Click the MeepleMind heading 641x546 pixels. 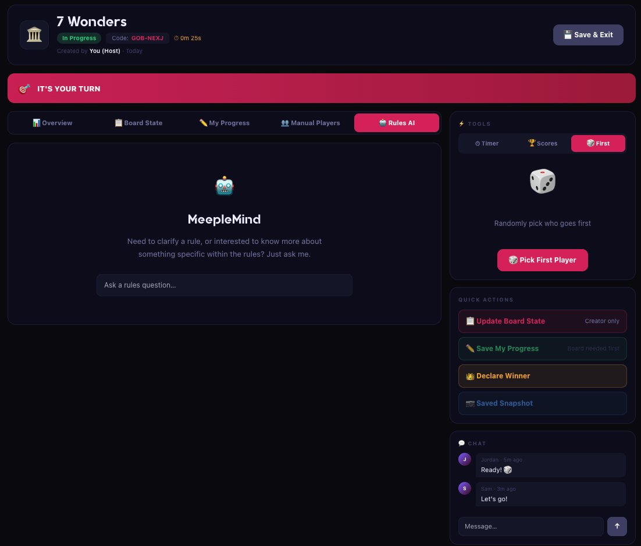[225, 219]
